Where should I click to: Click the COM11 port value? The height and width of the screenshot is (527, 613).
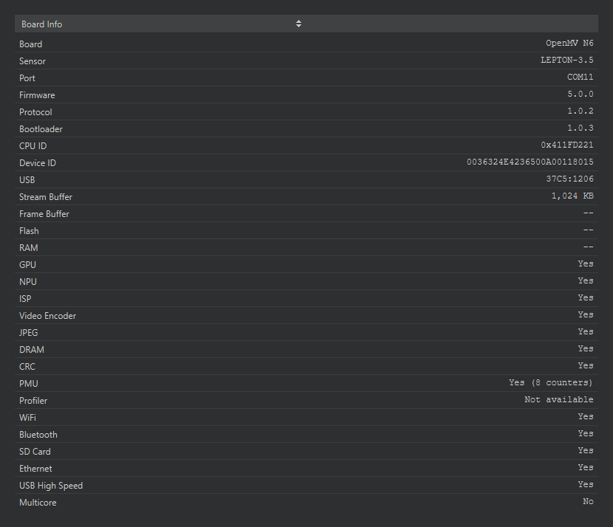tap(581, 77)
